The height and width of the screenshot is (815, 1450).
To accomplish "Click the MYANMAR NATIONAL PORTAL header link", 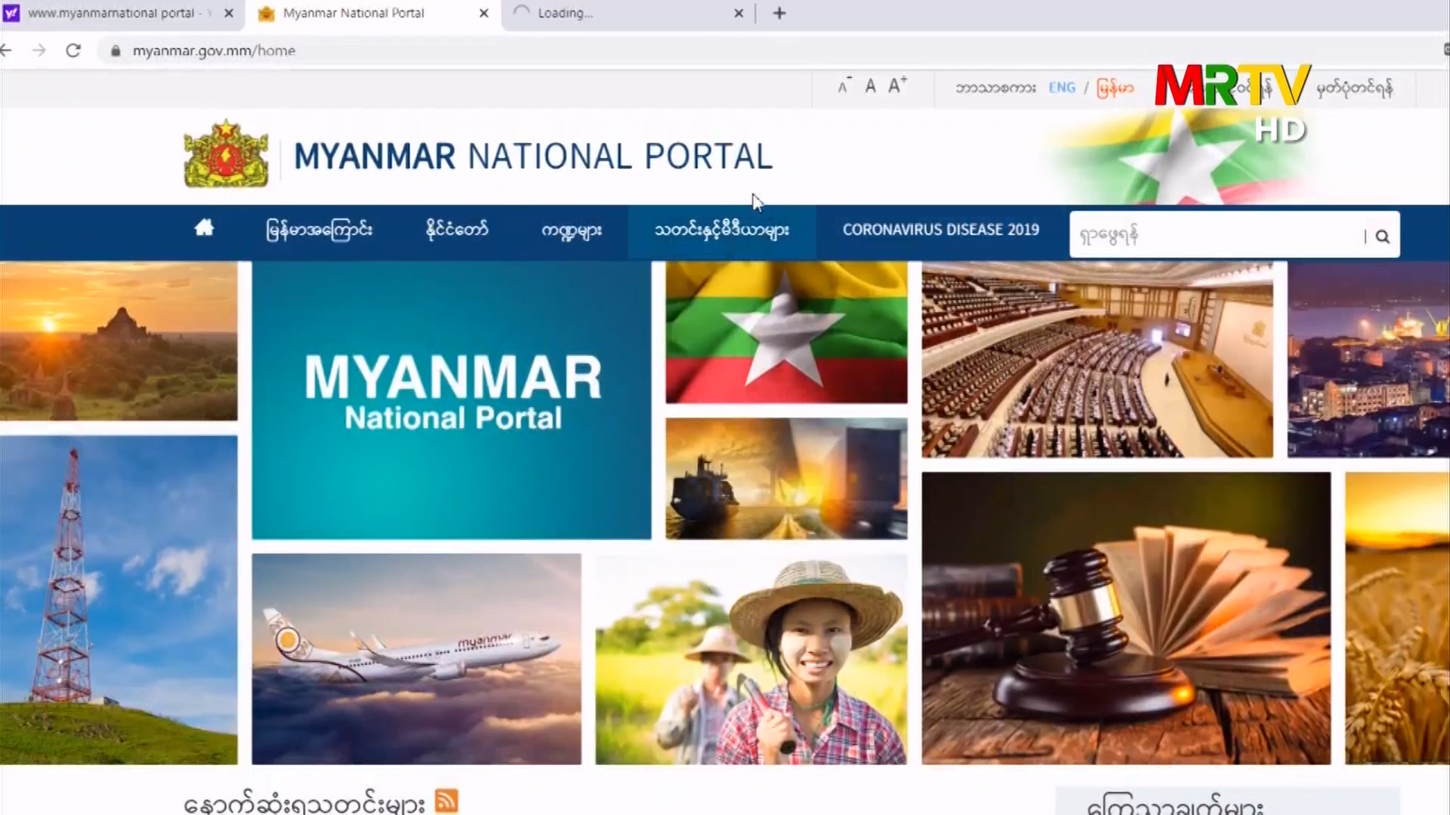I will pos(532,156).
